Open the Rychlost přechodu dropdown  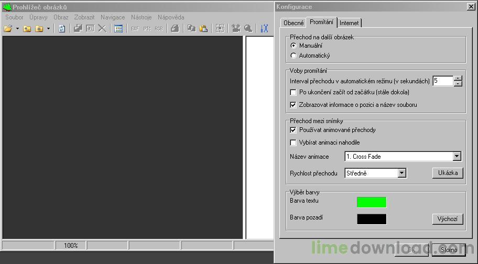click(402, 173)
